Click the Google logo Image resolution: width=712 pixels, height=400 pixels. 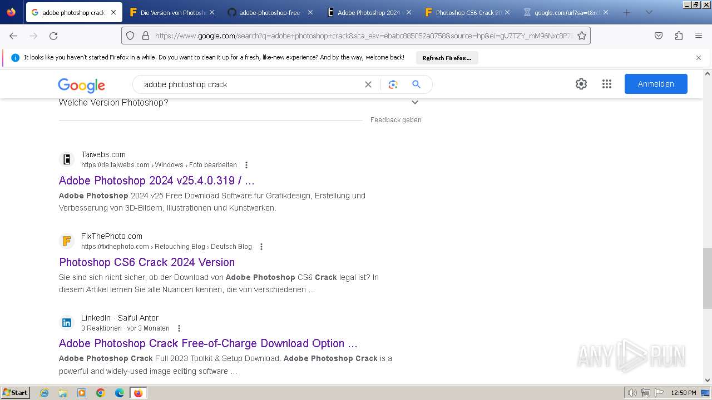pyautogui.click(x=81, y=85)
